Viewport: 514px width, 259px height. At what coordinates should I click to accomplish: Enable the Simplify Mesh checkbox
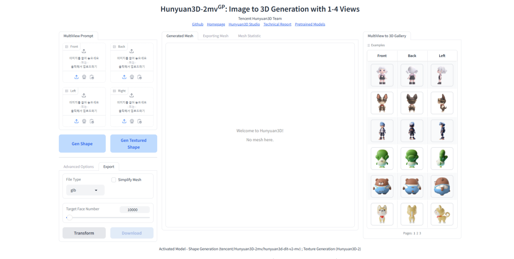(x=114, y=179)
